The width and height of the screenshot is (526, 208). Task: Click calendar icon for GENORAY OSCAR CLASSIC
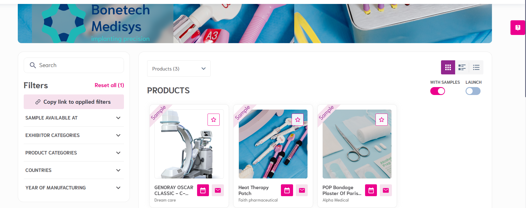click(203, 190)
